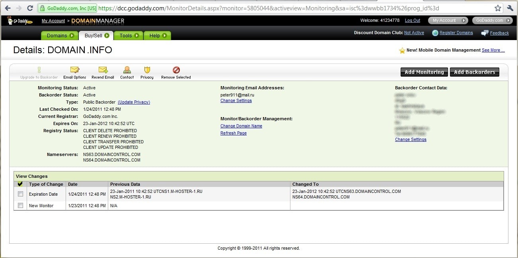Click the Refresh Page link
The width and height of the screenshot is (518, 258).
[234, 133]
